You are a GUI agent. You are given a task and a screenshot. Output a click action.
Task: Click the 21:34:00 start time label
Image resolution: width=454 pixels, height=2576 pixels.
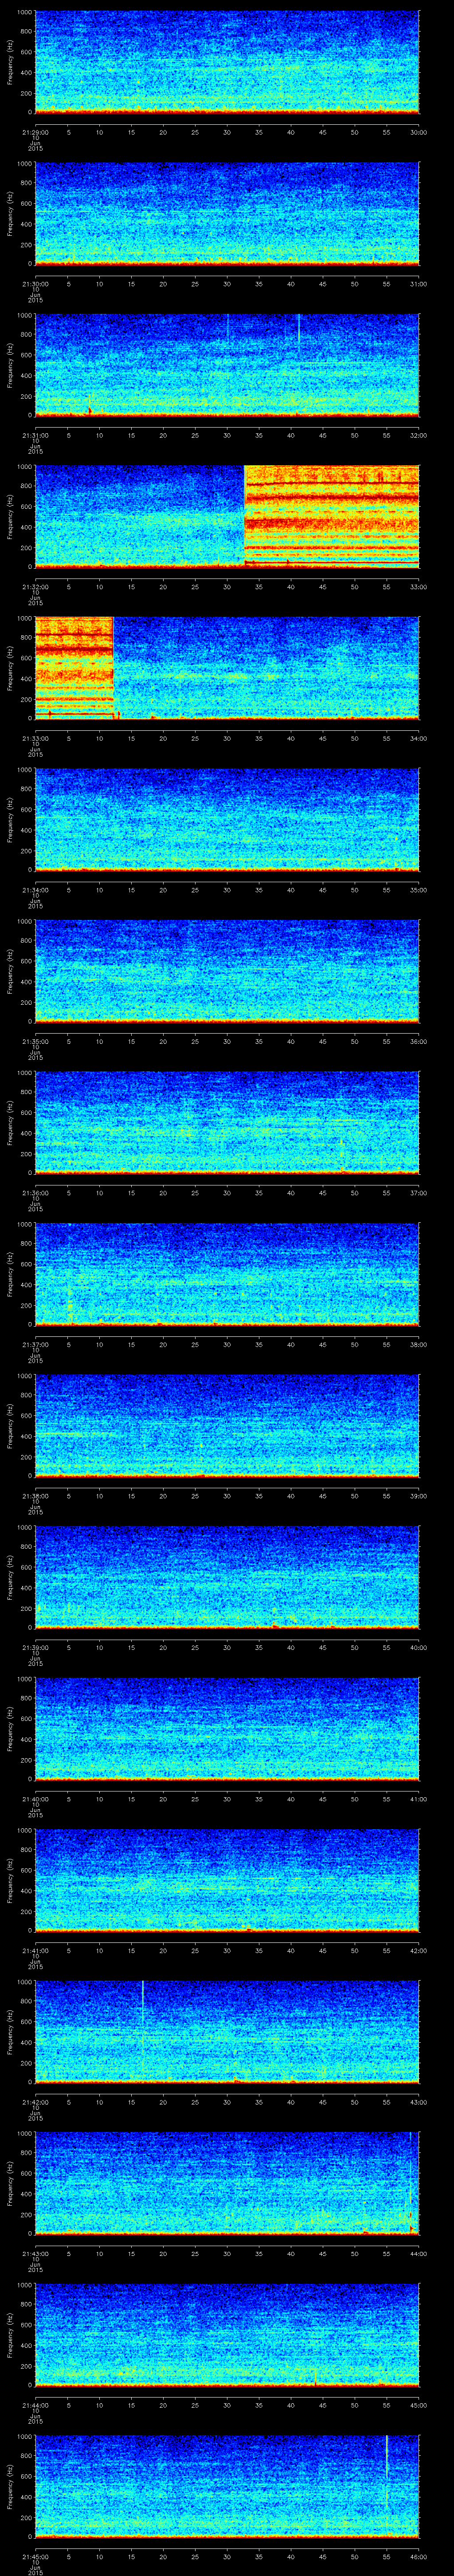click(35, 890)
